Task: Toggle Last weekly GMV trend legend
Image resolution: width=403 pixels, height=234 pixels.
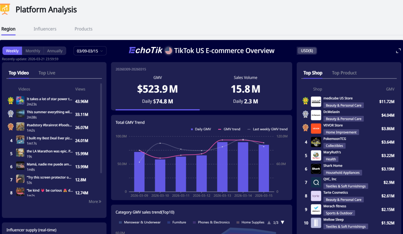Action: (267, 129)
